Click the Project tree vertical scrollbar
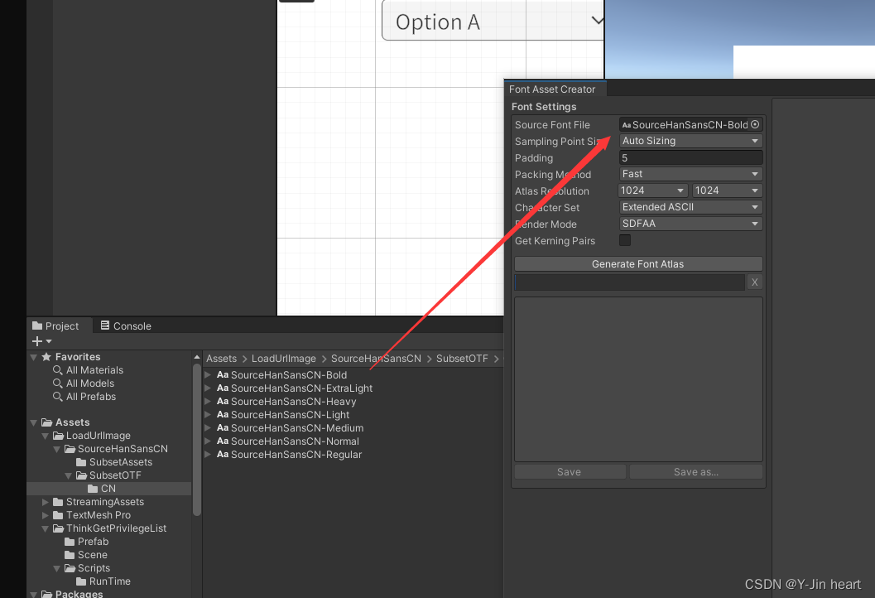Screen dimensions: 875x598 tap(196, 440)
